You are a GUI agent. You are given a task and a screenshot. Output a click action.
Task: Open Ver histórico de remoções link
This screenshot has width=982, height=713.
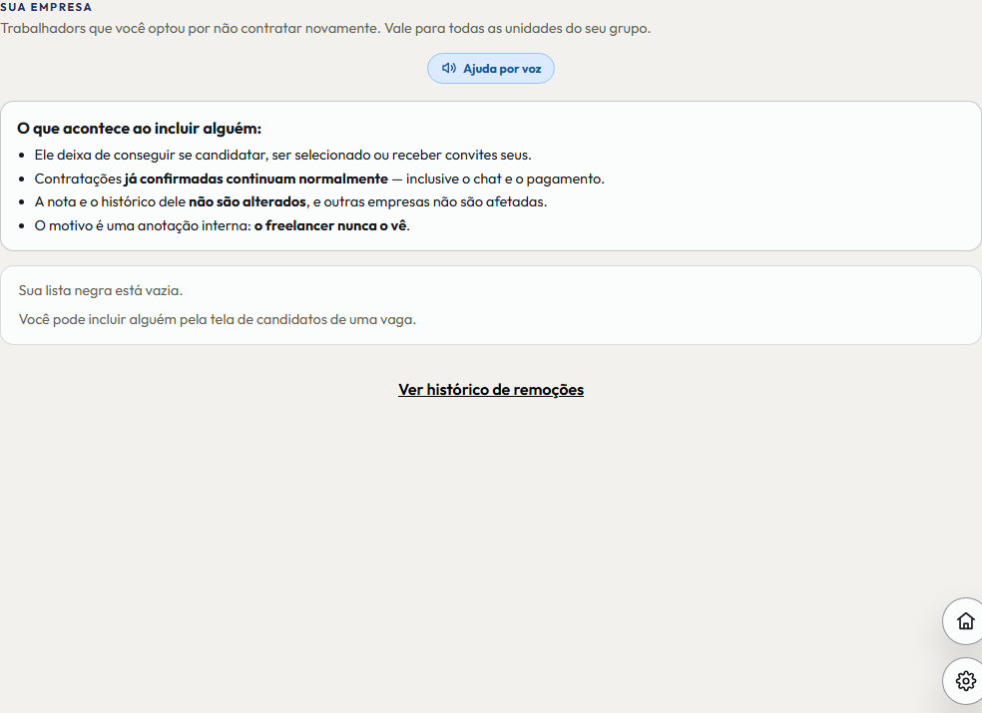(x=491, y=389)
